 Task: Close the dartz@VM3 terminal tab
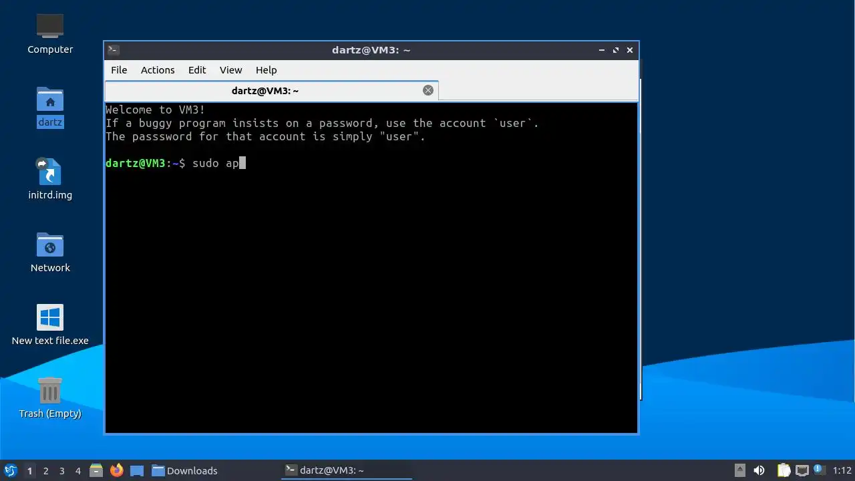[x=428, y=90]
